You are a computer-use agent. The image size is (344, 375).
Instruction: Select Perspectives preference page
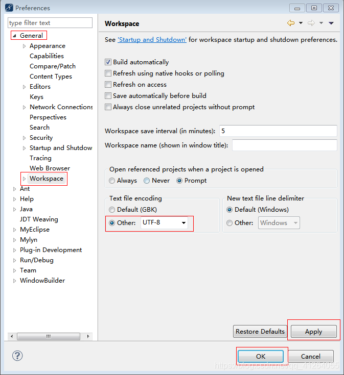pyautogui.click(x=48, y=117)
